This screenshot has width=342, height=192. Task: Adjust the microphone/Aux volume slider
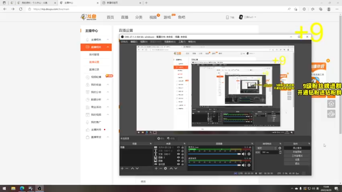coord(215,154)
